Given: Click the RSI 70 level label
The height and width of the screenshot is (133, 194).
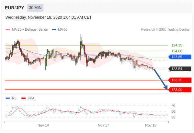Looking at the screenshot, I should click(x=173, y=105).
